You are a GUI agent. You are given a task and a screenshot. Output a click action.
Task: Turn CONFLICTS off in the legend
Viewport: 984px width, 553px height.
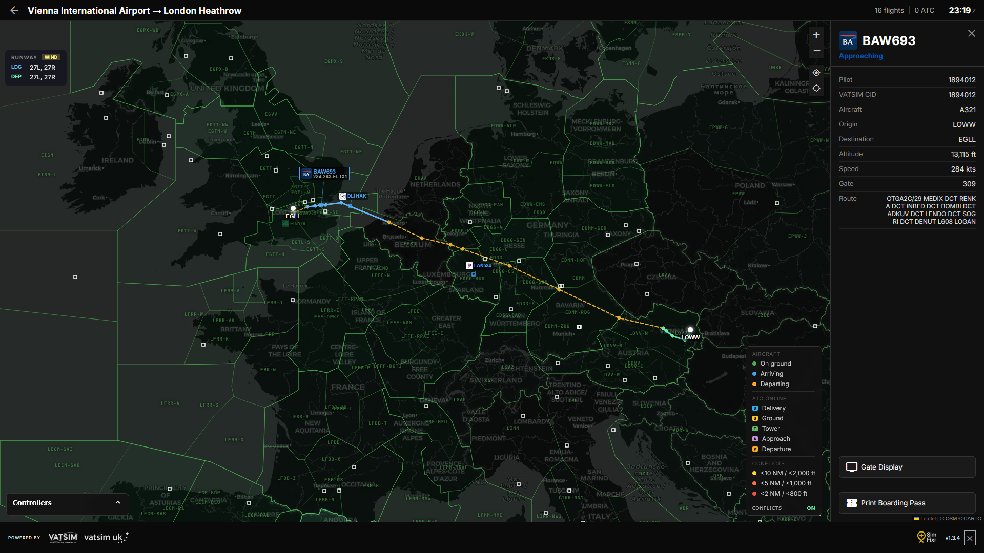[x=811, y=508]
